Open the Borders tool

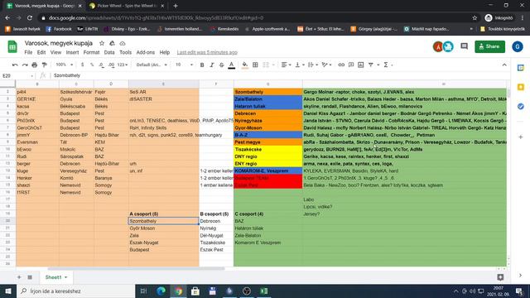pos(255,65)
